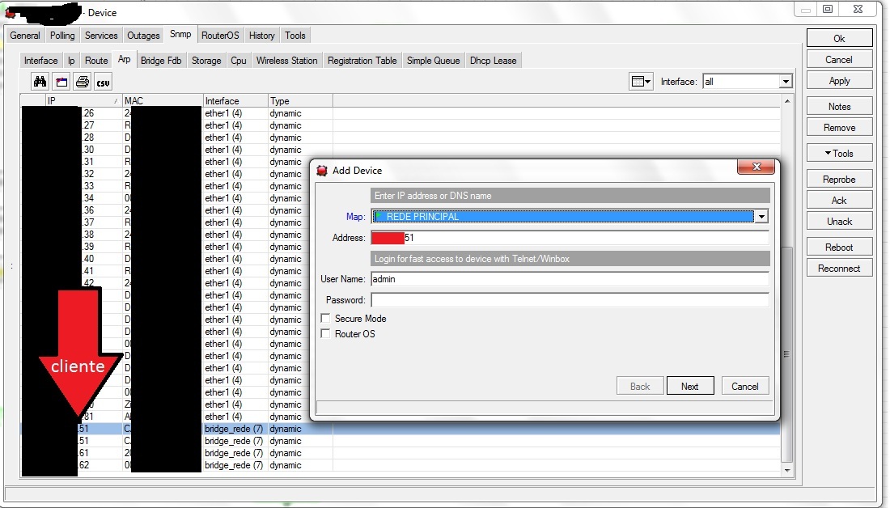Click the table scrollbar down arrow

[x=786, y=470]
